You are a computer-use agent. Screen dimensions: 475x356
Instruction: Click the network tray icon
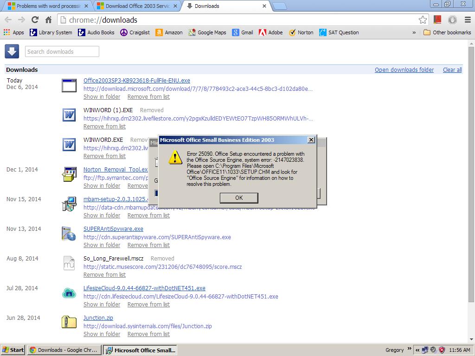[x=425, y=350]
